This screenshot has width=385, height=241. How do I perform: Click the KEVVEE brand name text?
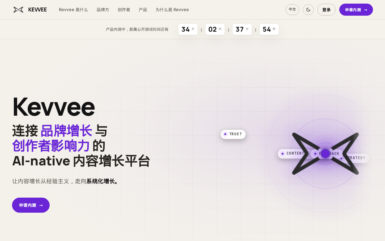[x=38, y=10]
